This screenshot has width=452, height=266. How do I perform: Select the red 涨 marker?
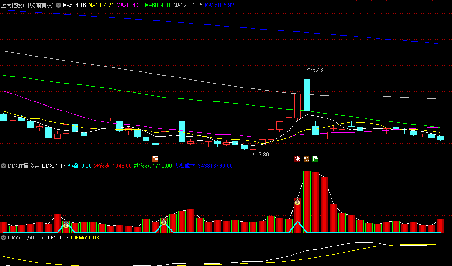coord(297,158)
